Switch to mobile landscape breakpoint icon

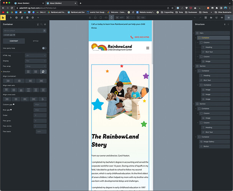point(106,18)
